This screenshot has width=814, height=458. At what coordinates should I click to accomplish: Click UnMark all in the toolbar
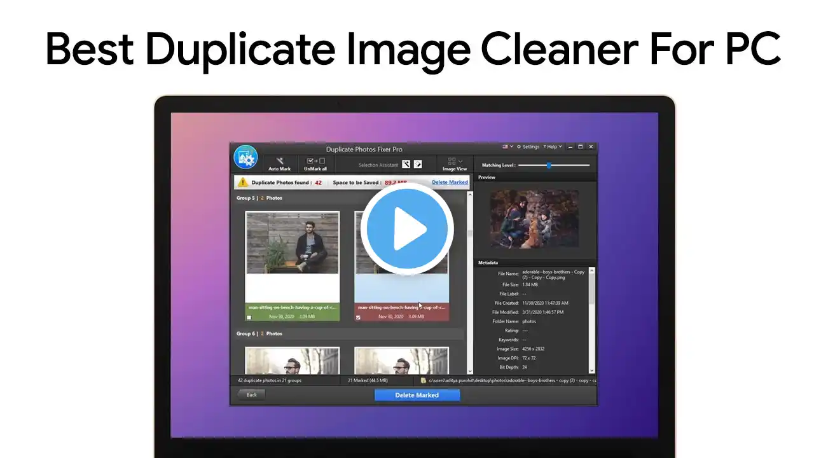315,164
